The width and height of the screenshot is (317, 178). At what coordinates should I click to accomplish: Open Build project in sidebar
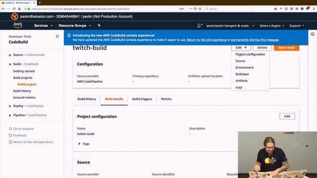[x=27, y=85]
